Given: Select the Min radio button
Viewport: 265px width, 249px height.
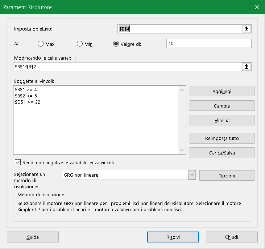Looking at the screenshot, I should (80, 44).
